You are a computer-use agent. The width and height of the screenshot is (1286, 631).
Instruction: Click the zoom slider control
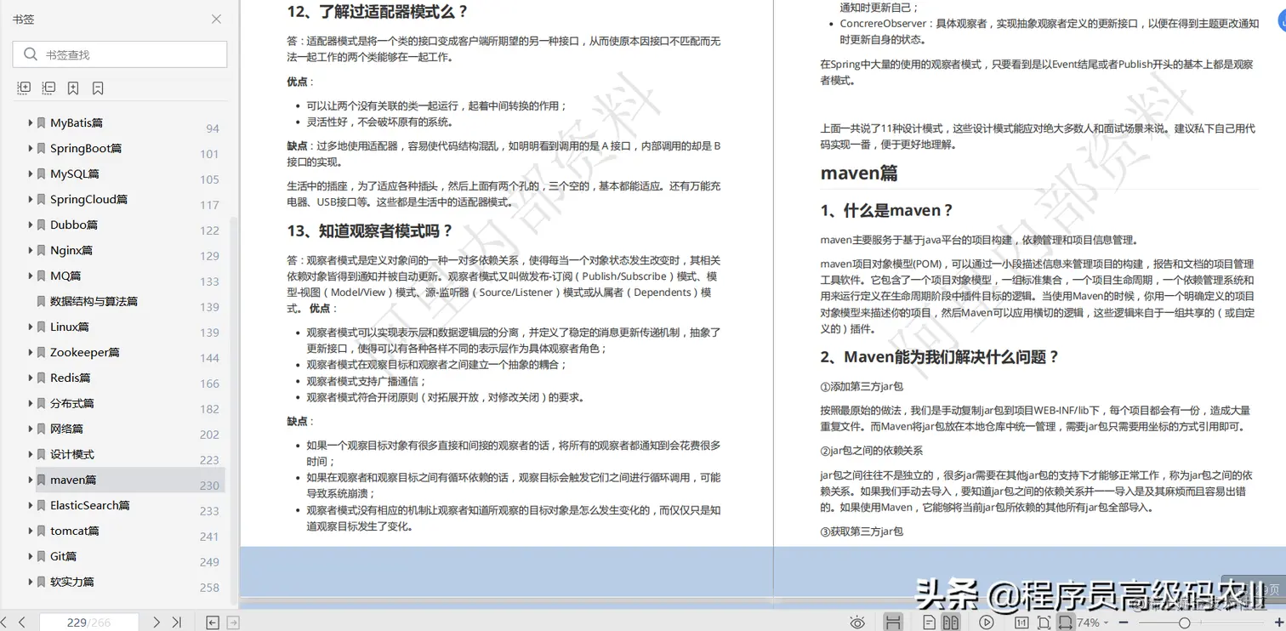coord(1184,622)
